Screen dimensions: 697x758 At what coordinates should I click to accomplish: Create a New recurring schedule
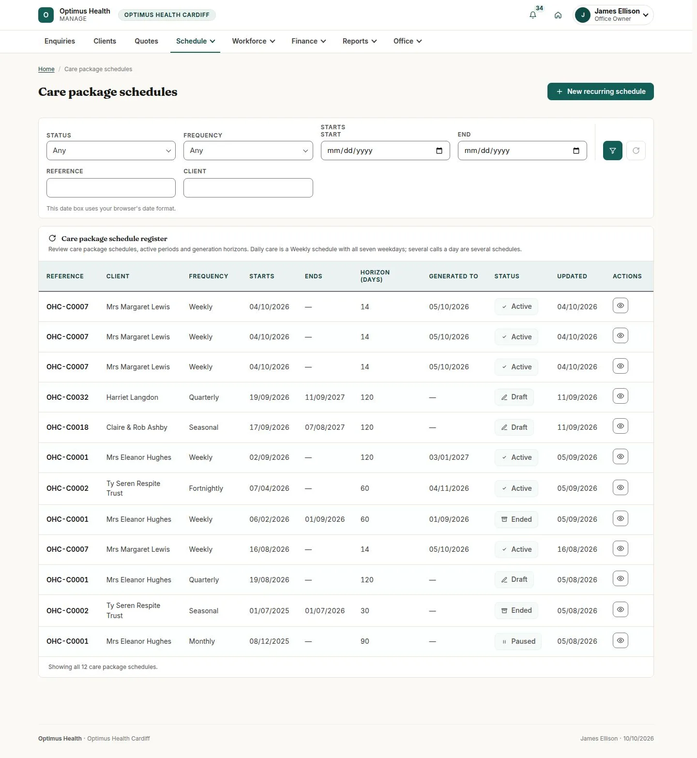click(601, 91)
